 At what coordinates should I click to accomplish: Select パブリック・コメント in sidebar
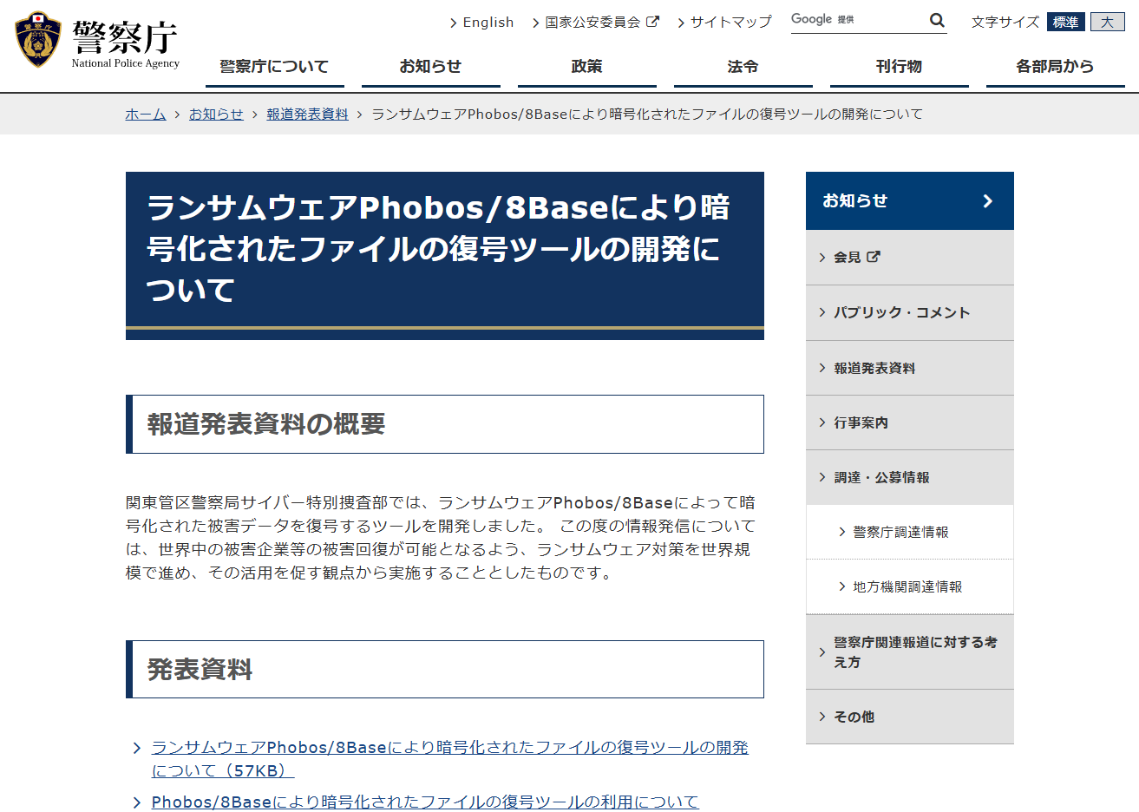click(x=901, y=312)
